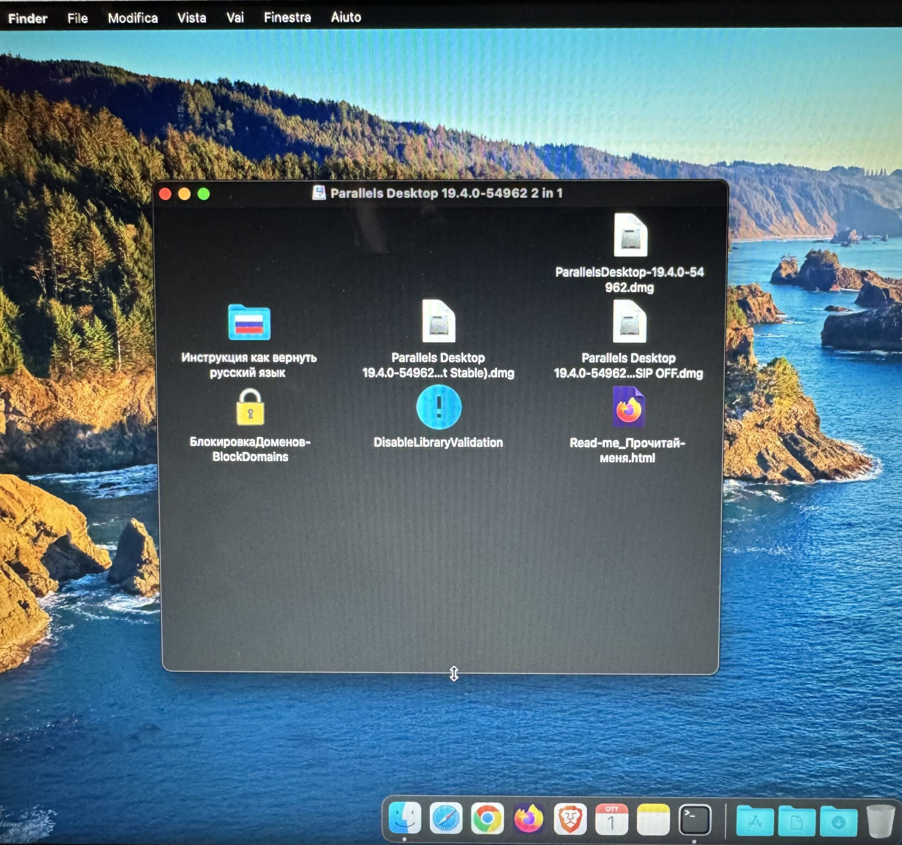Click the disk proxy icon in window title
The image size is (902, 845).
(319, 193)
